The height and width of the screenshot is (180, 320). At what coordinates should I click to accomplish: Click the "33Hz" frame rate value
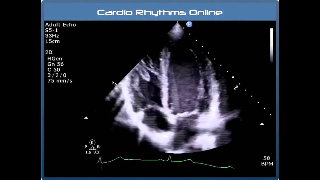coord(52,36)
